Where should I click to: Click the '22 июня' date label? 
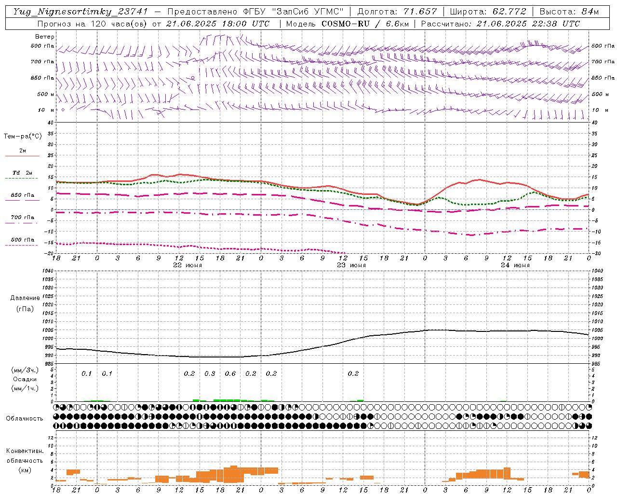pos(188,265)
